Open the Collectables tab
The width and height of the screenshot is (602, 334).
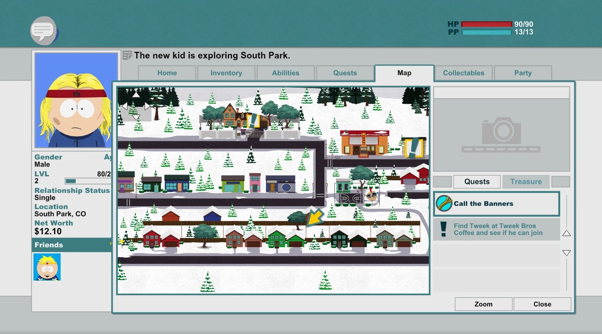click(x=464, y=73)
